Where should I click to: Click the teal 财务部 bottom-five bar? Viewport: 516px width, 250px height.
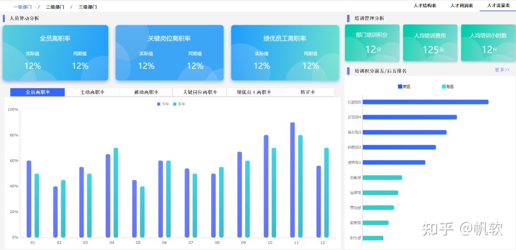pyautogui.click(x=373, y=238)
